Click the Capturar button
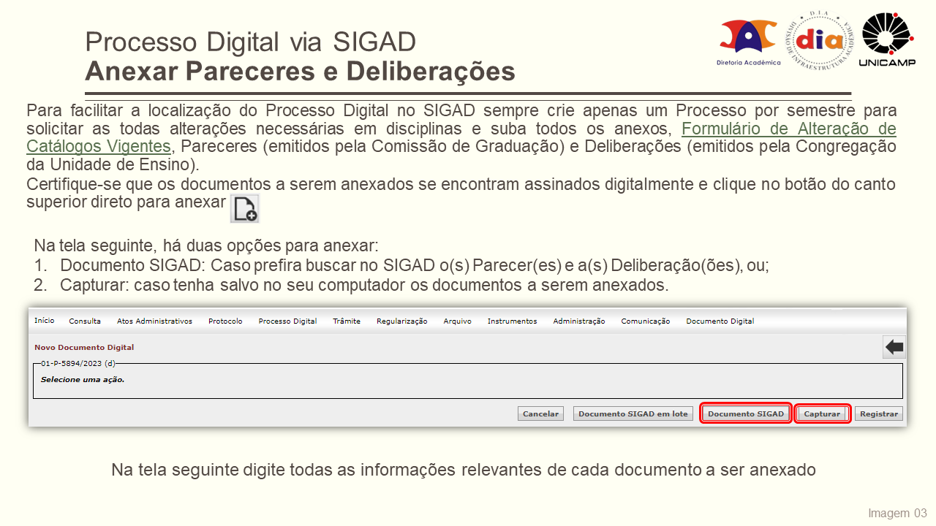 (822, 413)
